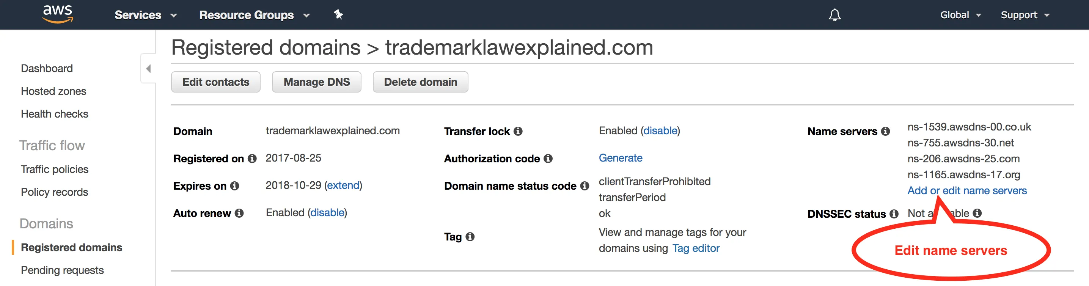Collapse the left navigation sidebar
The image size is (1089, 286).
148,68
